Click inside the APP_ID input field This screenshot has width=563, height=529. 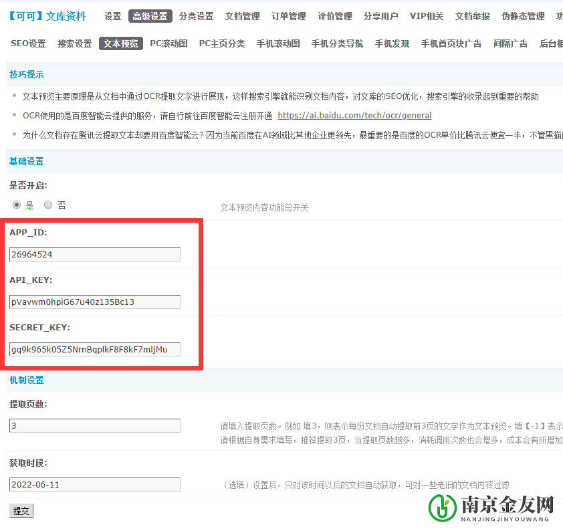(x=94, y=254)
